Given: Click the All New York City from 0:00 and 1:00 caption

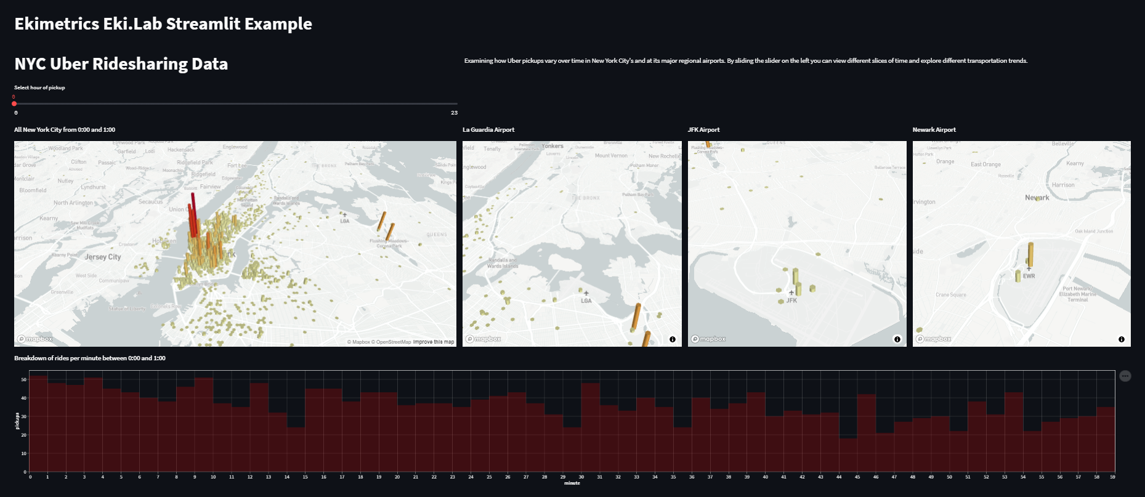Looking at the screenshot, I should point(65,129).
